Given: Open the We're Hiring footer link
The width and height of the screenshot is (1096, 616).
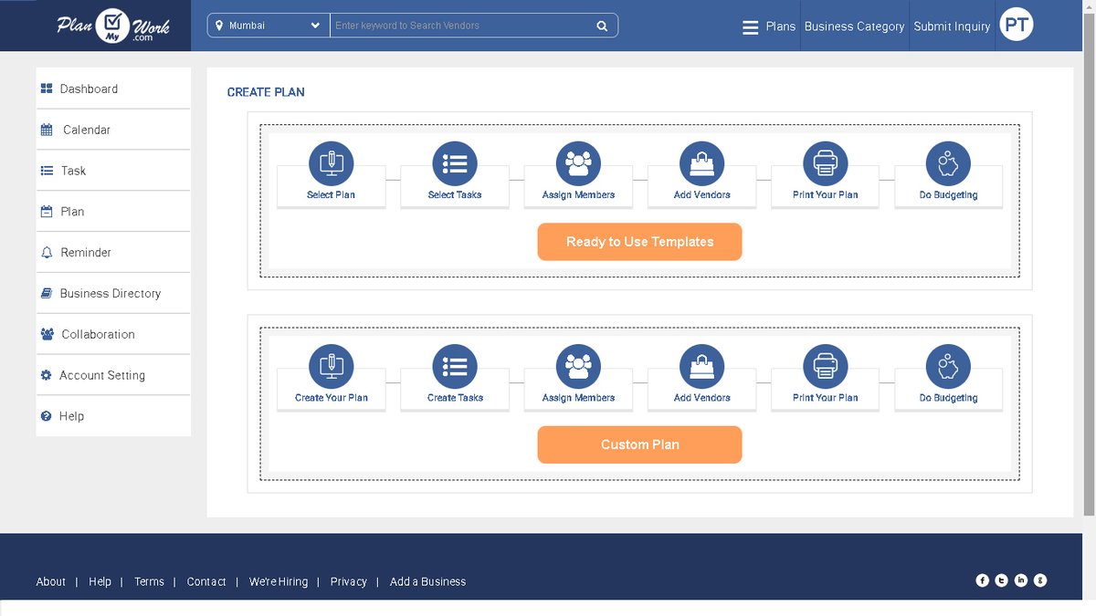Looking at the screenshot, I should click(279, 581).
